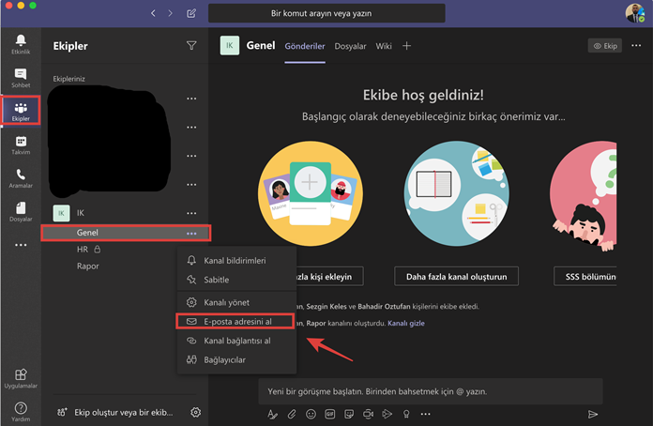Open the SSS bölümünü button
Screen dimensions: 653x426
point(585,277)
